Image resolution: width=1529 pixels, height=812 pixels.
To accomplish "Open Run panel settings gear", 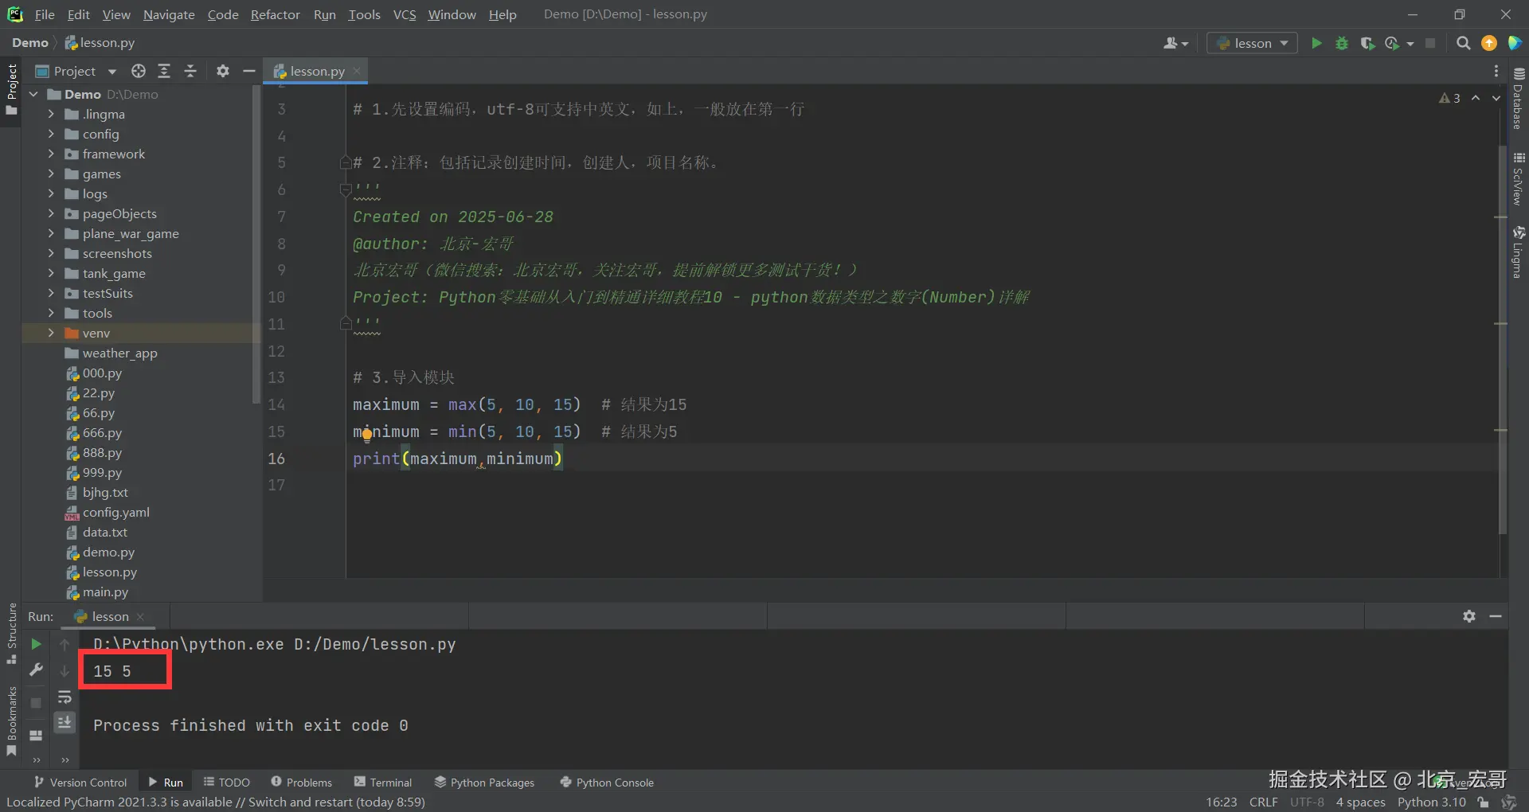I will coord(1469,616).
